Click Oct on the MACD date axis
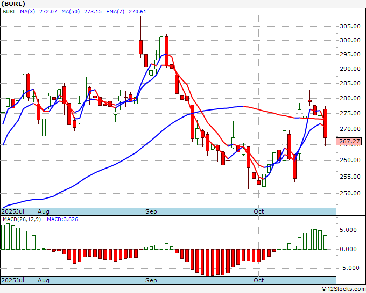This screenshot has height=293, width=366. [x=259, y=280]
